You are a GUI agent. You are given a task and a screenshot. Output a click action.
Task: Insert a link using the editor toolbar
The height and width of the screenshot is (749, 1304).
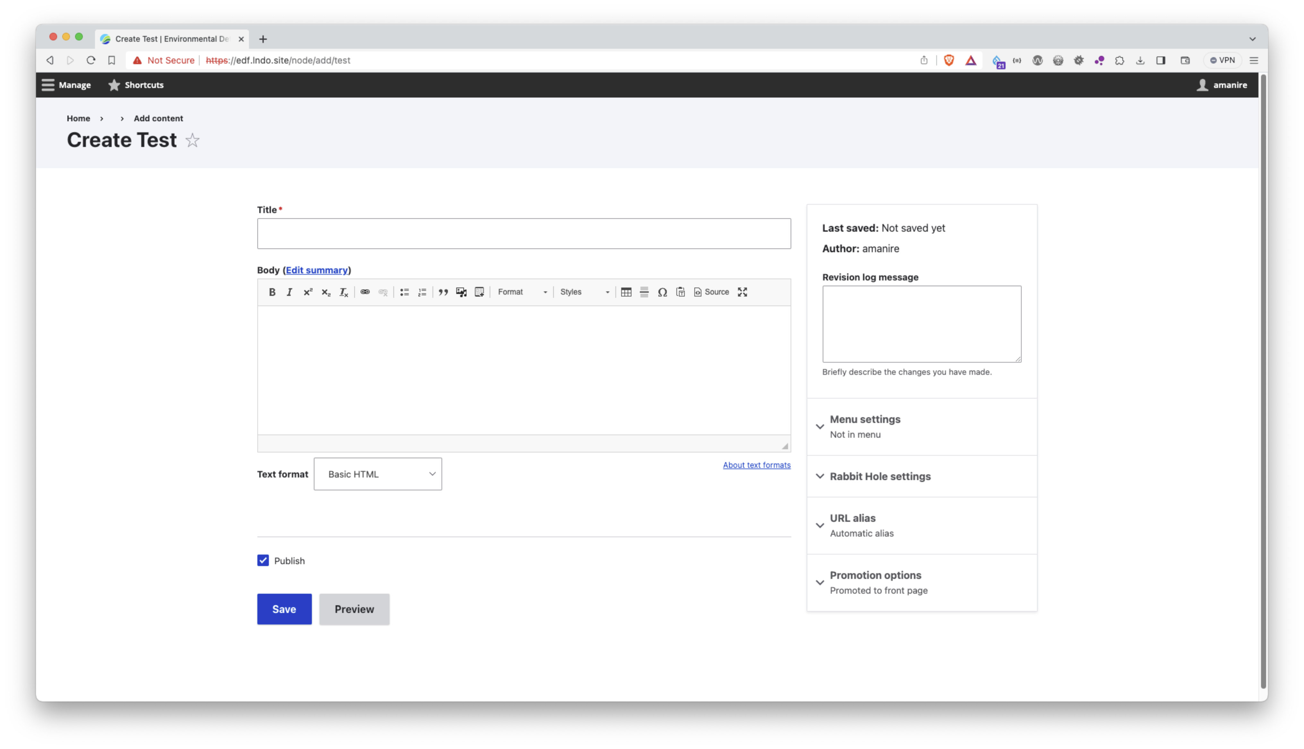click(x=365, y=292)
